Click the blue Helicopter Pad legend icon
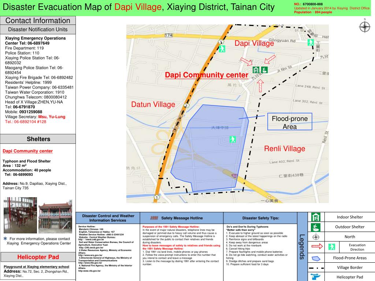Screen dimensions: 375x281 pyautogui.click(x=315, y=277)
